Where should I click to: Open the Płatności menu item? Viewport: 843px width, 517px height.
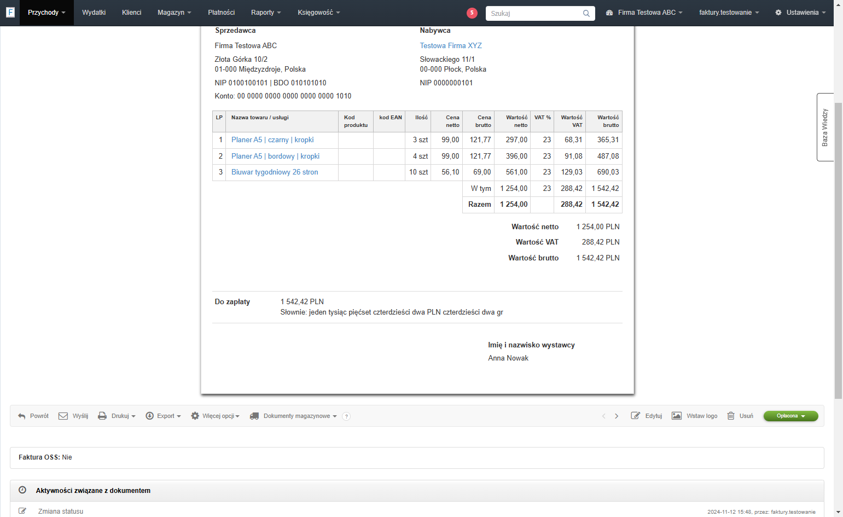(221, 13)
